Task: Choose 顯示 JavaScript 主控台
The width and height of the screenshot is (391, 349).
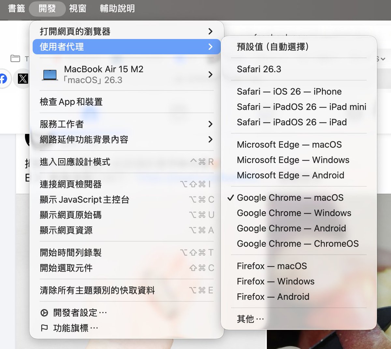Action: pyautogui.click(x=127, y=200)
